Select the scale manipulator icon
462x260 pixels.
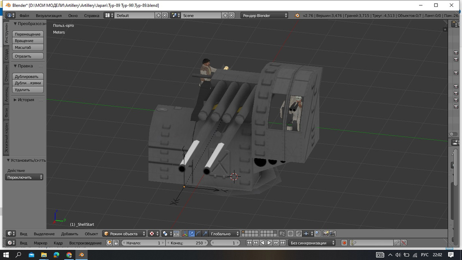pos(205,234)
